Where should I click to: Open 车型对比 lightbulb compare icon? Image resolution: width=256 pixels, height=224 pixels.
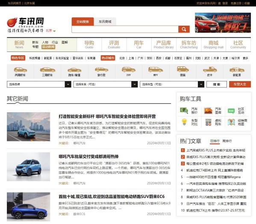click(x=184, y=122)
